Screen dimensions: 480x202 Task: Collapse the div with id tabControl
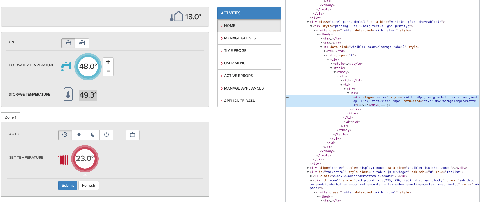[308, 172]
